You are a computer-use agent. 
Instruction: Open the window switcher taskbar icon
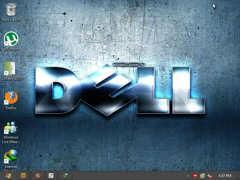tap(51, 175)
